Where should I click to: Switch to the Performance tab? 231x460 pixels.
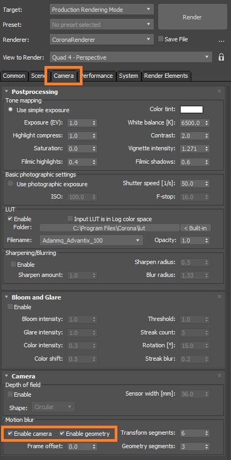click(x=98, y=76)
